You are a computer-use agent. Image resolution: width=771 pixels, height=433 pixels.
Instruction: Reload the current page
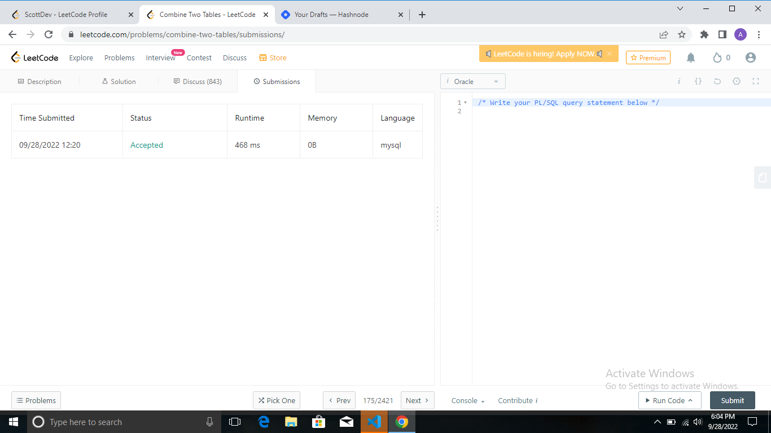click(49, 34)
